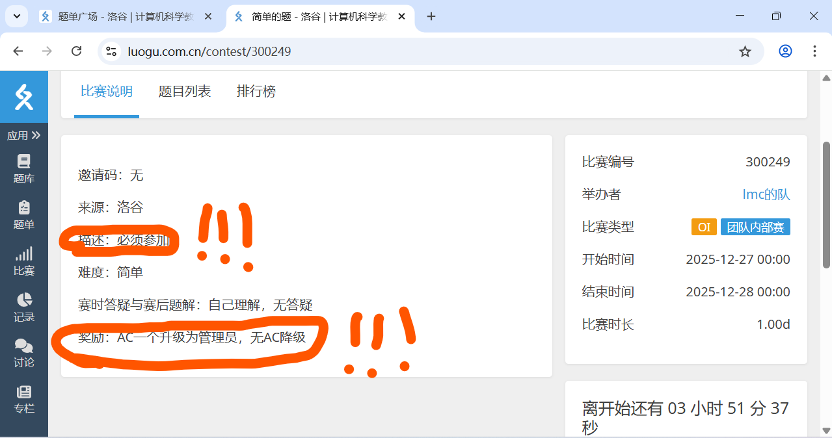The image size is (832, 438).
Task: Open Chrome three-dot menu
Action: (x=815, y=51)
